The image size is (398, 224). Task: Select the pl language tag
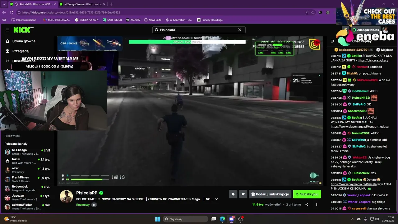point(94,205)
